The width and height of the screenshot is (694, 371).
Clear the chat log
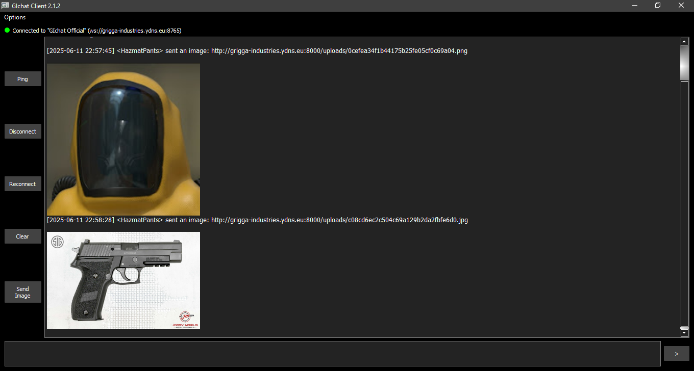23,236
